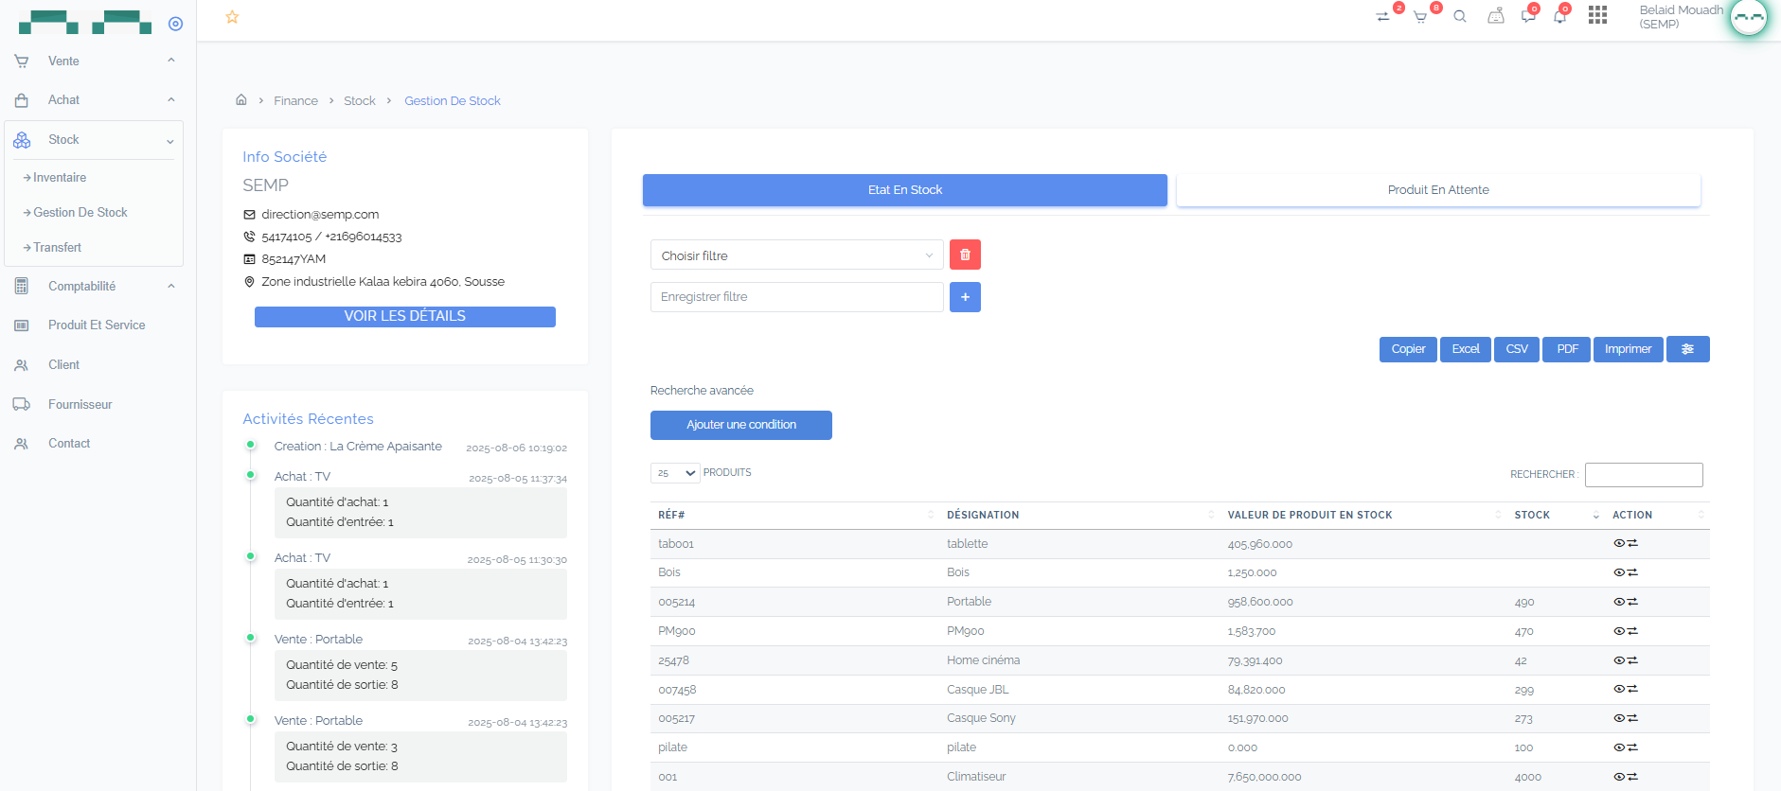This screenshot has height=791, width=1781.
Task: Click transfer icon for Climatiseur row
Action: (1632, 777)
